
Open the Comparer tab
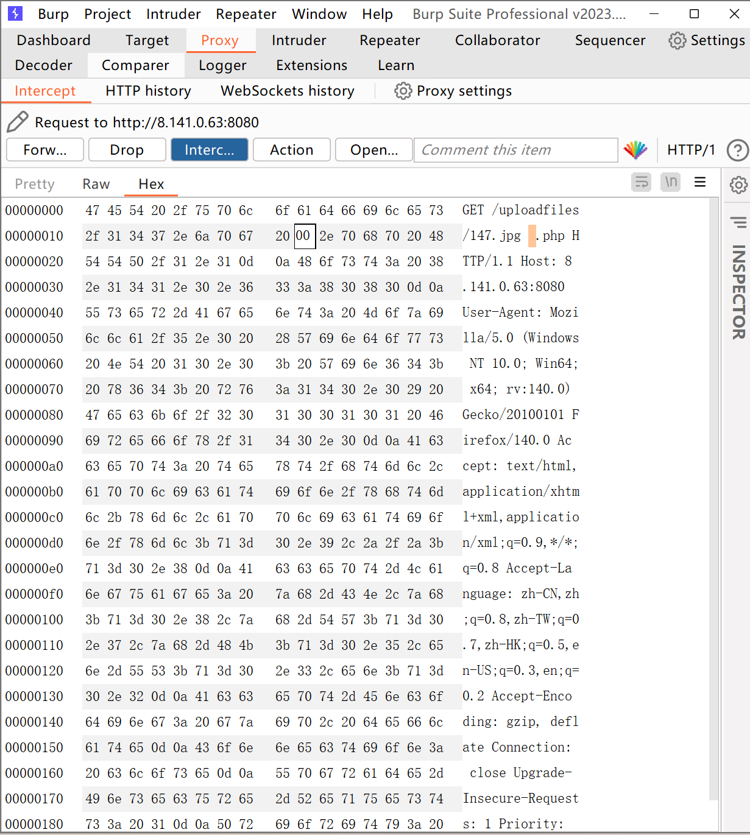tap(135, 65)
